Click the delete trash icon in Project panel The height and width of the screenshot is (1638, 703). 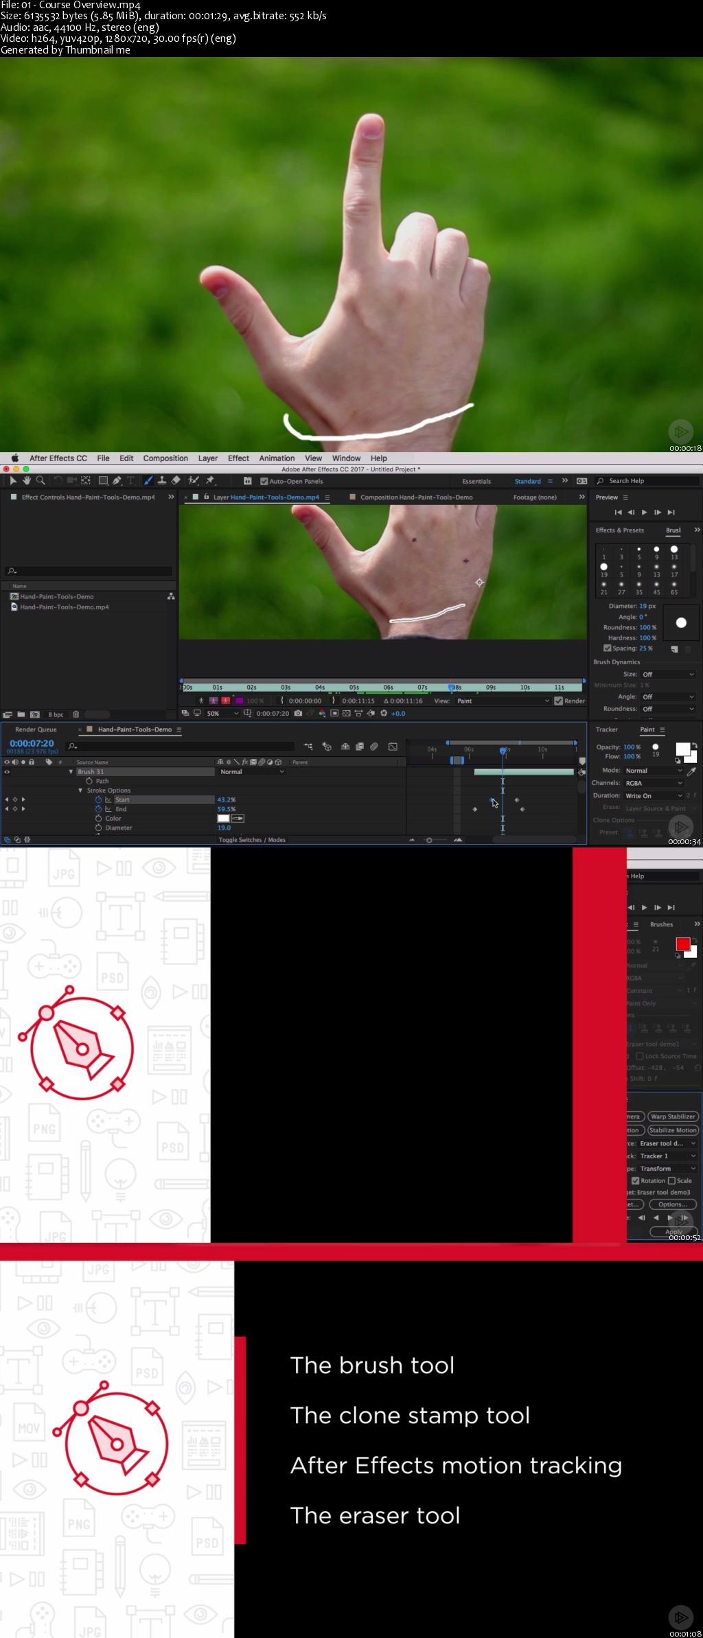point(76,714)
